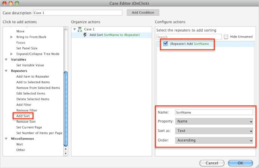This screenshot has height=168, width=259.
Task: Open the Property dropdown set to Name
Action: pyautogui.click(x=214, y=121)
